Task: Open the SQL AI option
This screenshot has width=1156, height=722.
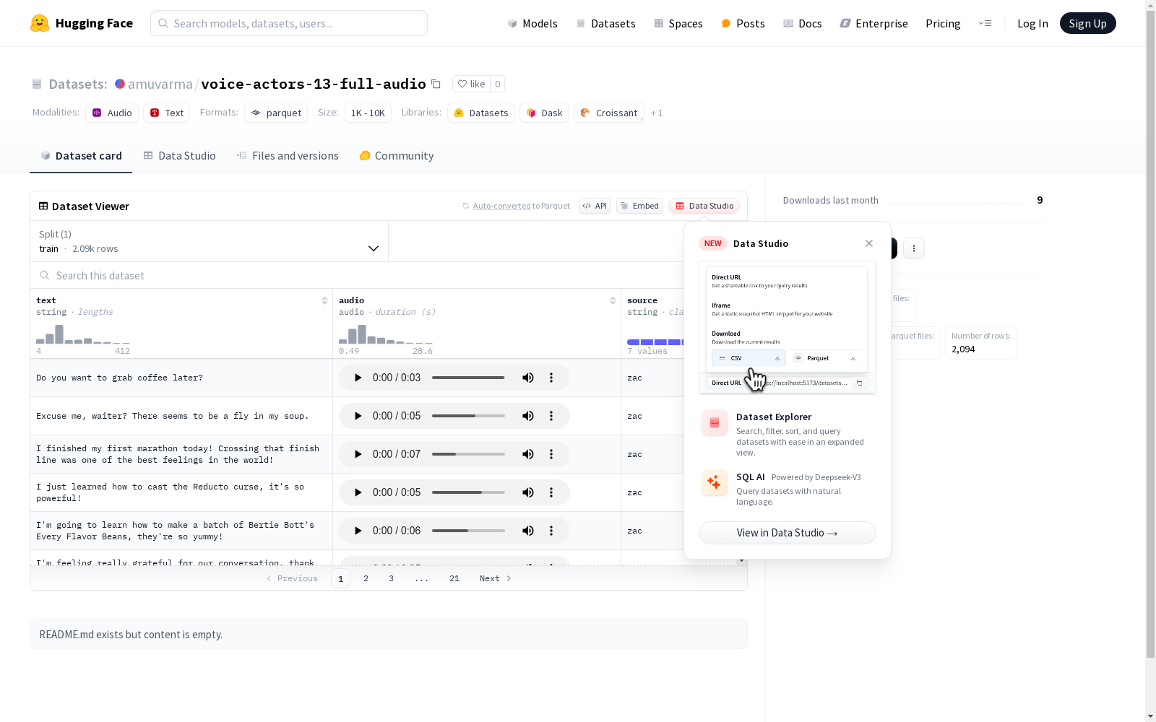Action: [x=788, y=488]
